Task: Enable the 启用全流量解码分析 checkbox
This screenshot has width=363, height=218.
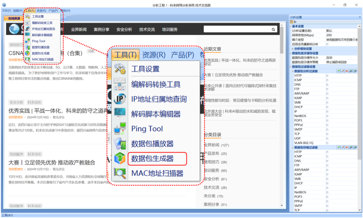Action: coord(327,44)
